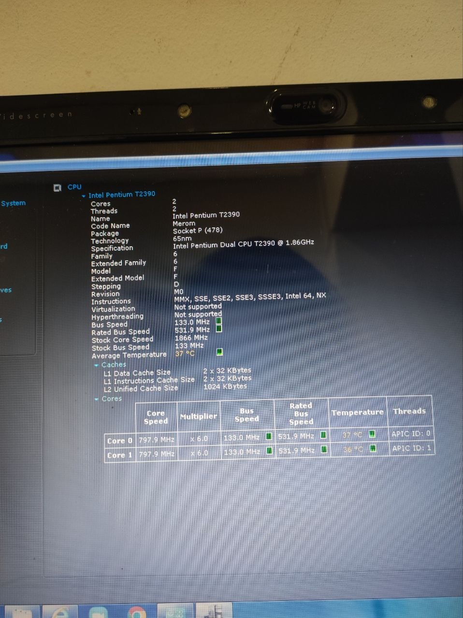This screenshot has height=618, width=463.
Task: Click the Average Temperature label
Action: (129, 355)
